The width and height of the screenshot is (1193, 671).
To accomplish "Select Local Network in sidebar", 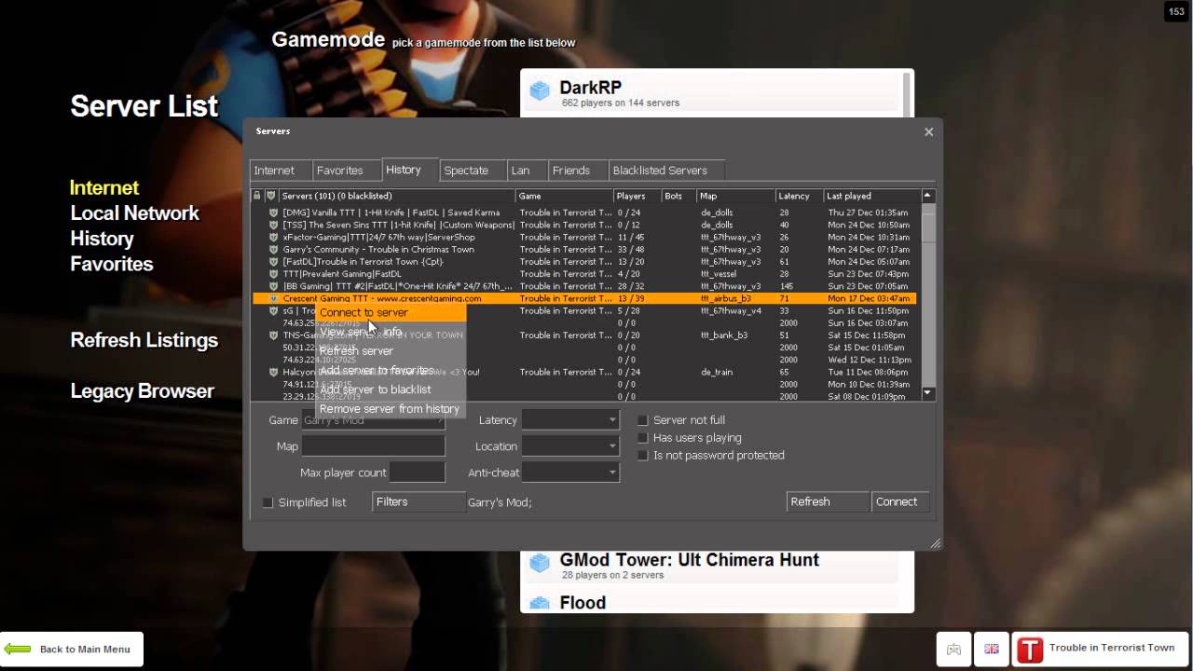I will click(135, 213).
